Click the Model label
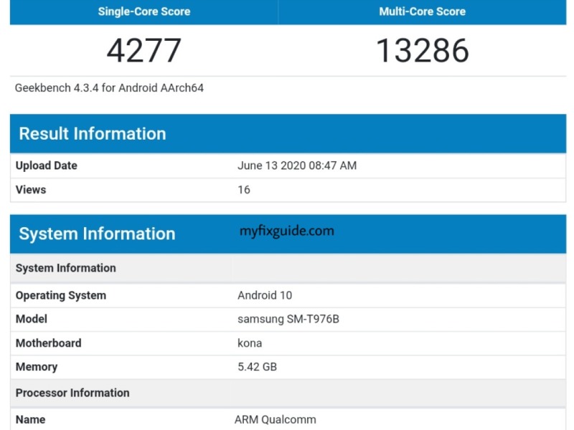 tap(31, 319)
